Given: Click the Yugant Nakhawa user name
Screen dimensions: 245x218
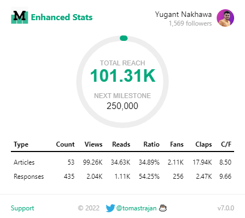Looking at the screenshot, I should click(x=183, y=15).
